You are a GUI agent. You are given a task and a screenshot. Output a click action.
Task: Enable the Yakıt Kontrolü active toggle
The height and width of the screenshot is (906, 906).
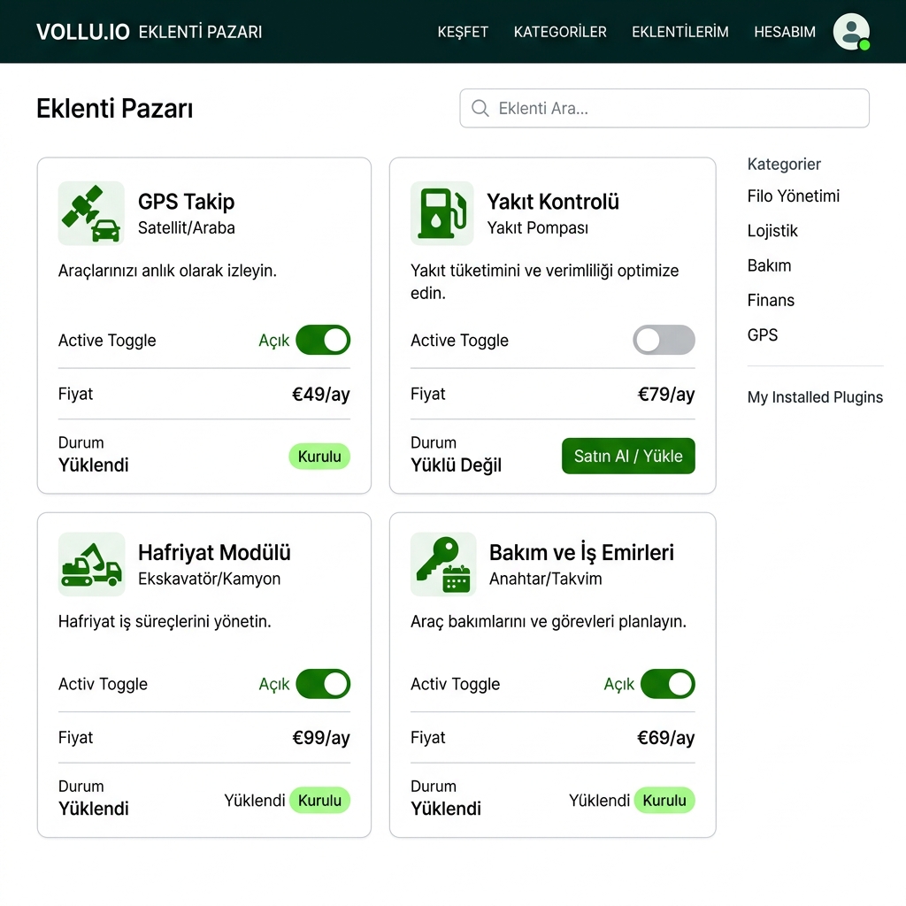tap(664, 340)
